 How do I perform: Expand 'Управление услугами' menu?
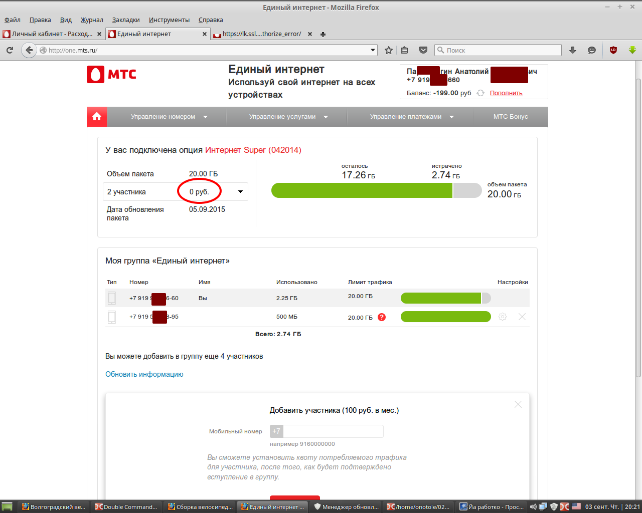tap(288, 117)
